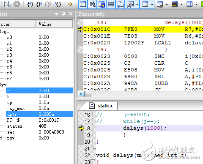Viewport: 203px width, 164px height.
Task: Click the Step Out icon
Action: [48, 4]
